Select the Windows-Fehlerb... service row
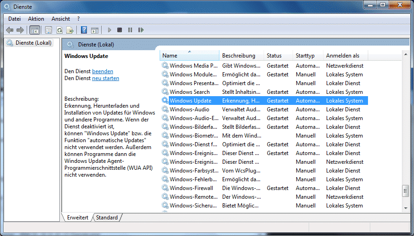 tap(264, 179)
